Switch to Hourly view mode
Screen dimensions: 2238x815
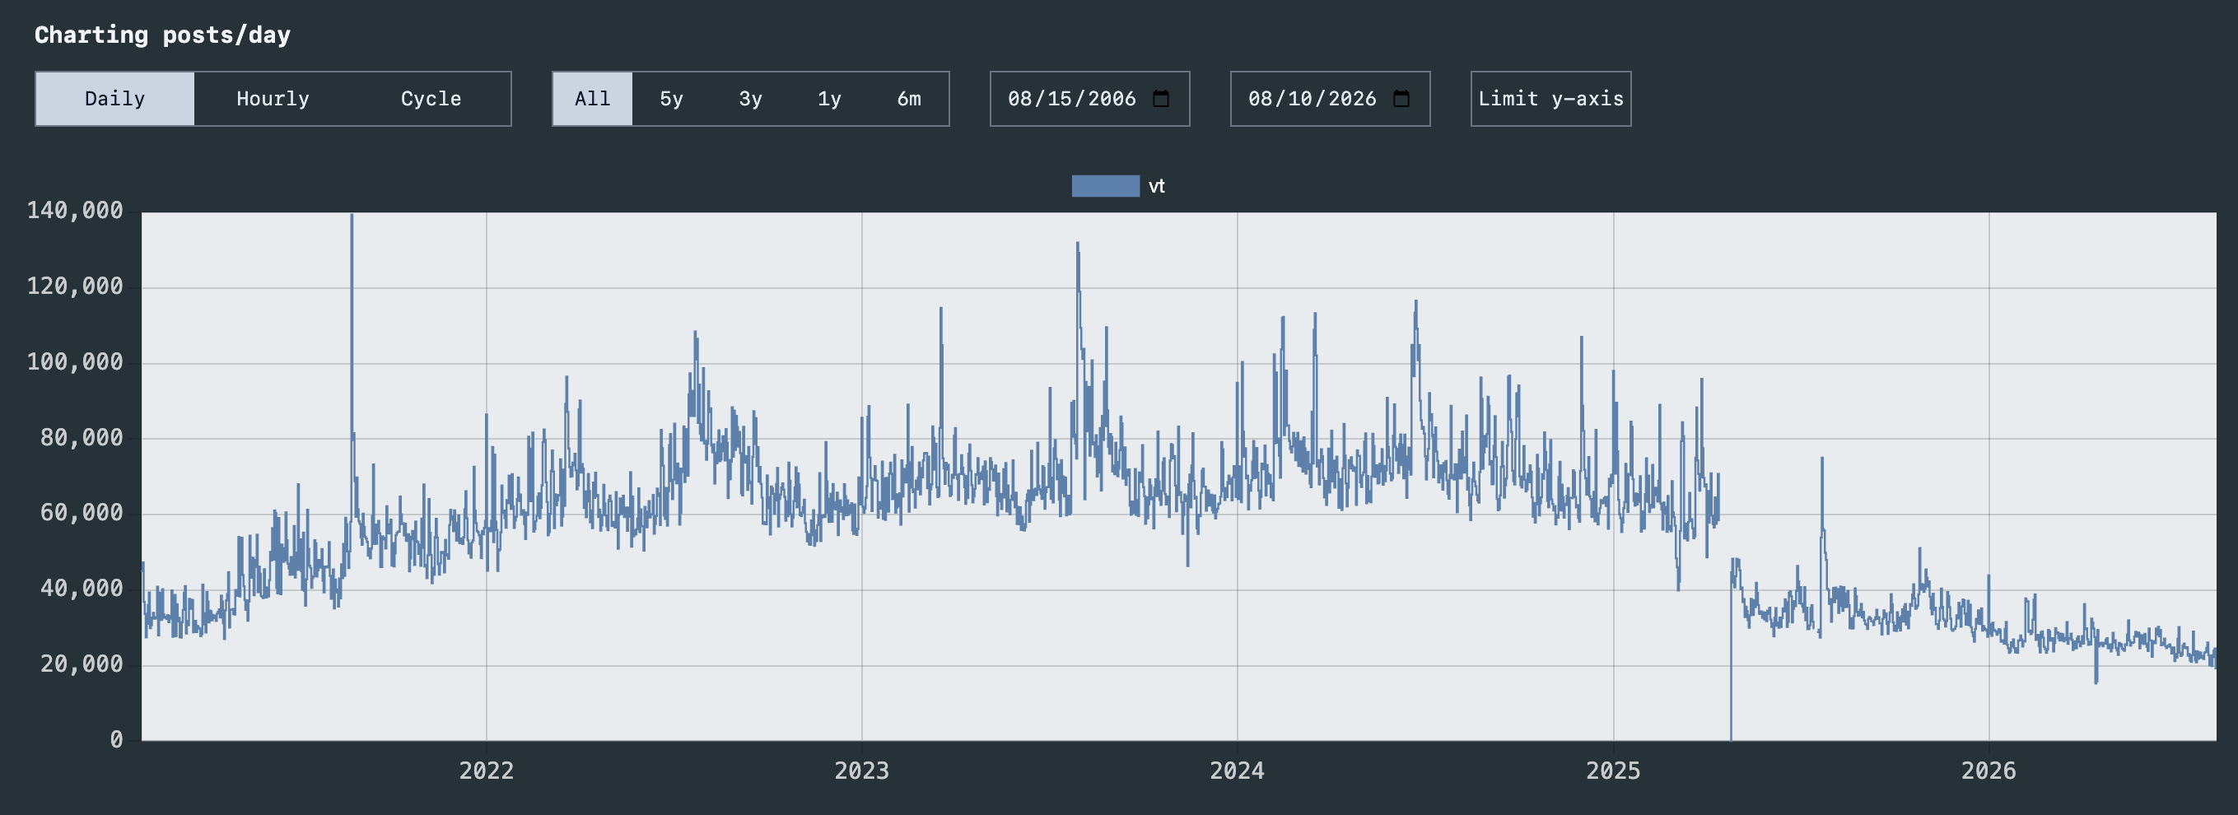click(273, 99)
